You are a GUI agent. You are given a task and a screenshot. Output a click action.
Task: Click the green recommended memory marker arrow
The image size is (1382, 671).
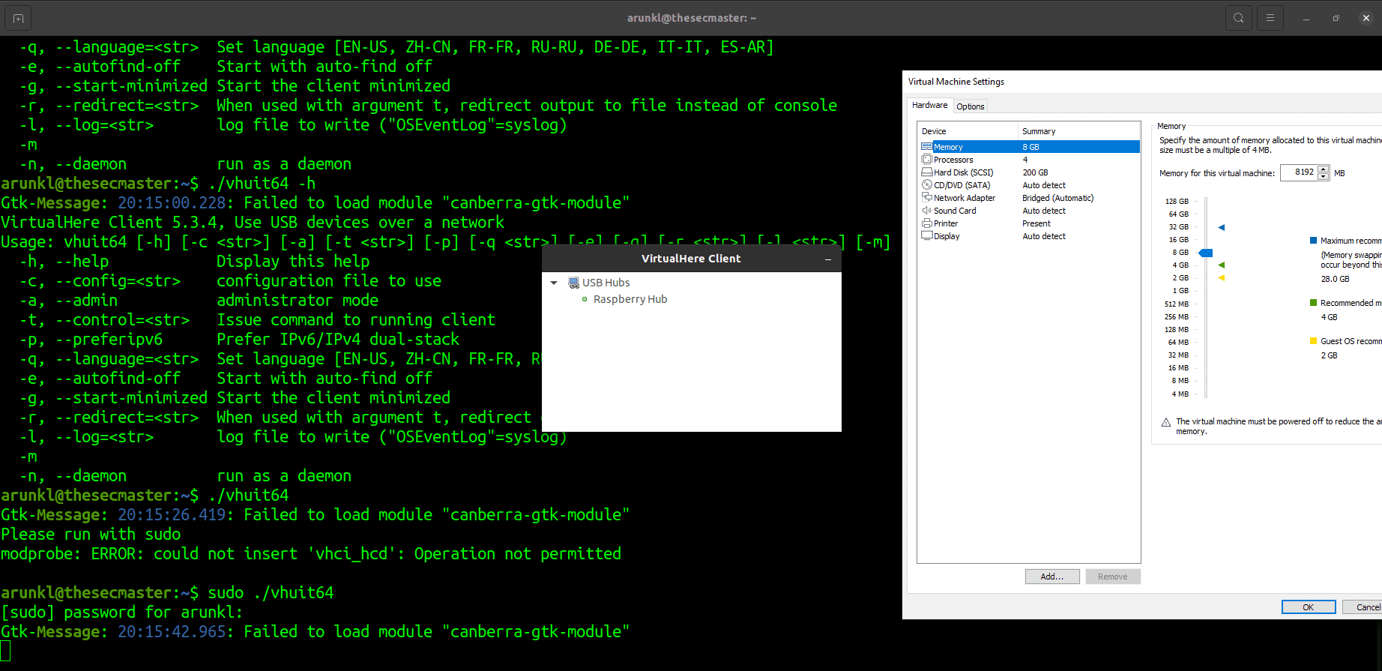pos(1222,265)
